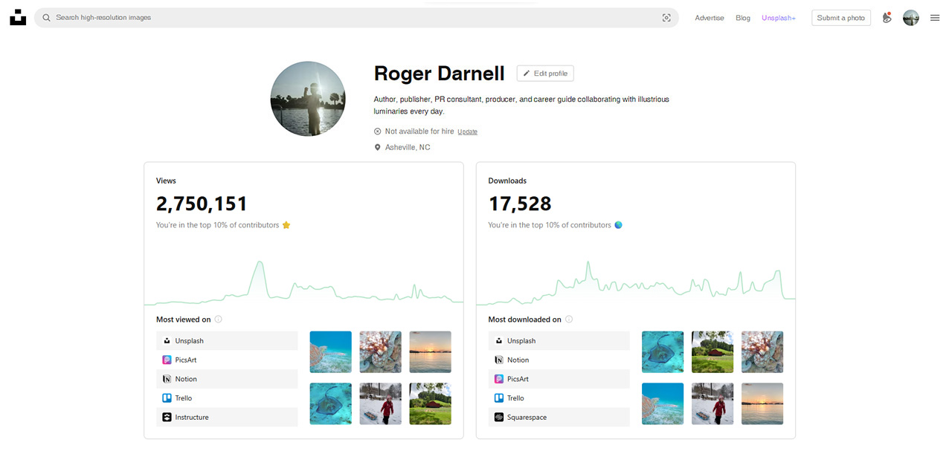Screen dimensions: 952x454
Task: Open visual search camera icon
Action: point(666,18)
